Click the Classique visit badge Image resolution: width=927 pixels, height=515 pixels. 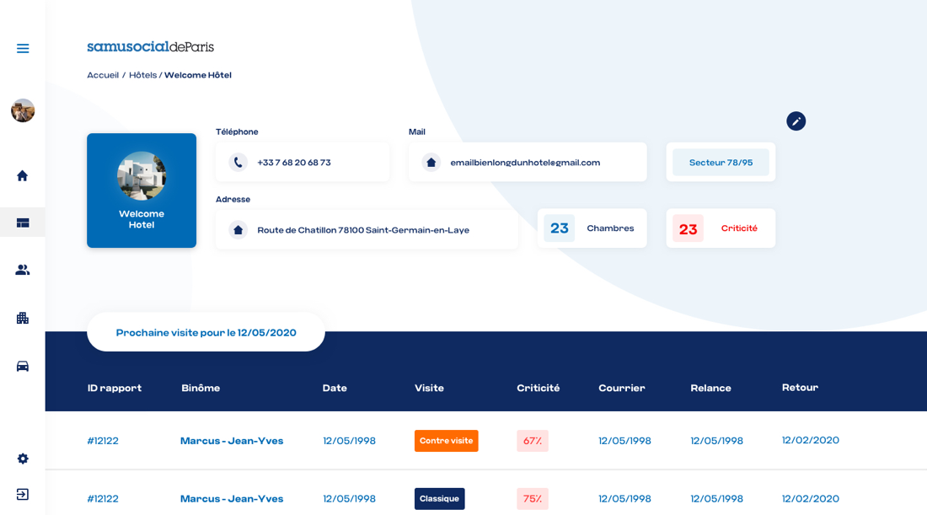439,499
